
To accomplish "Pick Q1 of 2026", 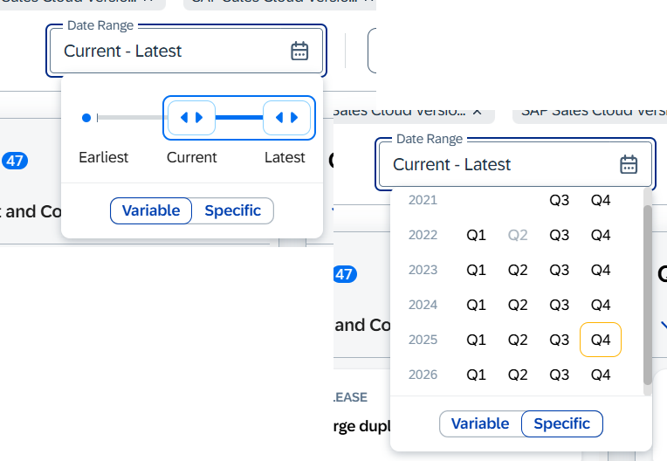I will pos(476,375).
